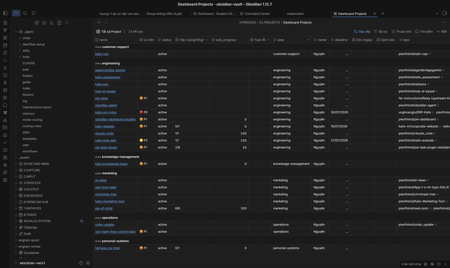Open the Tất cả Project view dropdown
The height and width of the screenshot is (268, 450).
pyautogui.click(x=111, y=31)
